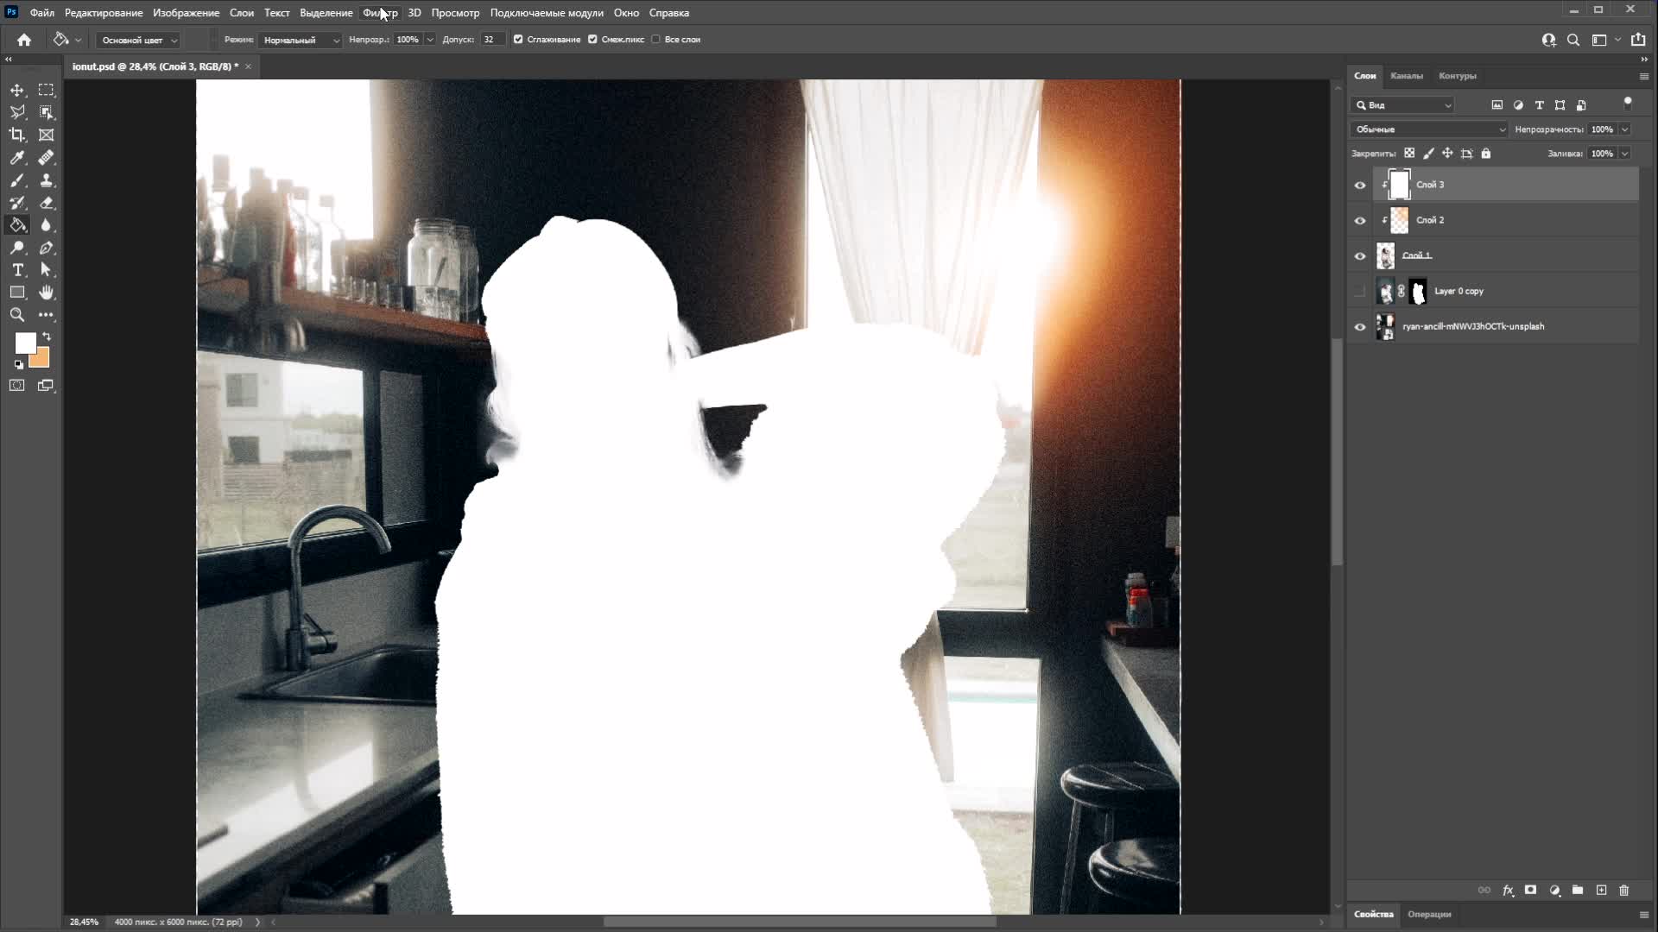Select the Crop tool
Screen dimensions: 1658x932
(x=17, y=135)
